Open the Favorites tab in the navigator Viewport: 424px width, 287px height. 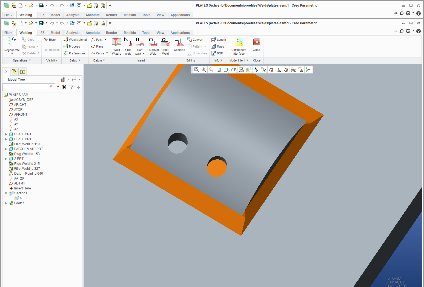click(x=23, y=72)
